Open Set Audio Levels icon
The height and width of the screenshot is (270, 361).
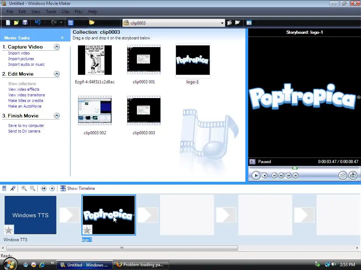4,188
